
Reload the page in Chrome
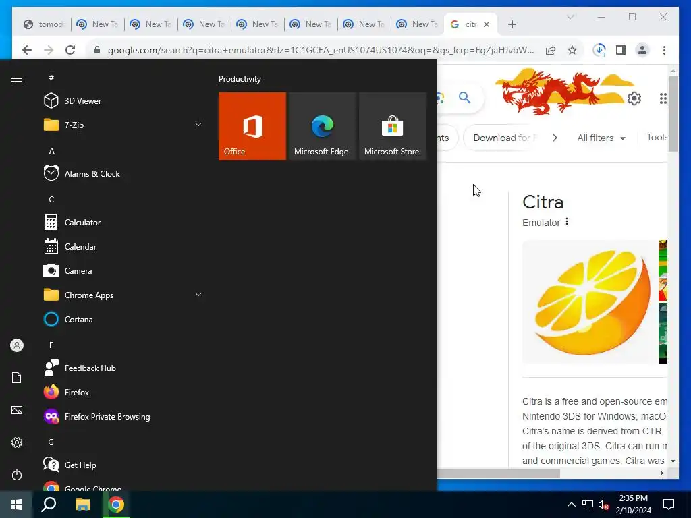pyautogui.click(x=70, y=50)
